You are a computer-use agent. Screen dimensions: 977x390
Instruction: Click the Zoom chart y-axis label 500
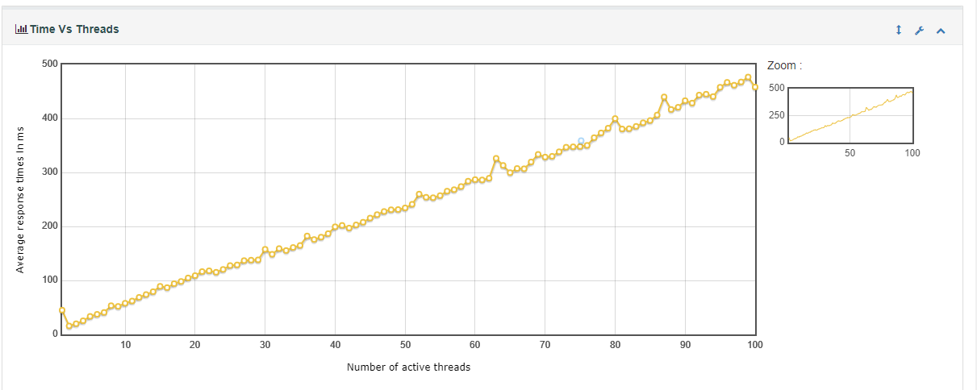[x=775, y=87]
